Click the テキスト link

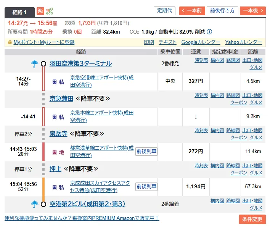tap(167, 42)
